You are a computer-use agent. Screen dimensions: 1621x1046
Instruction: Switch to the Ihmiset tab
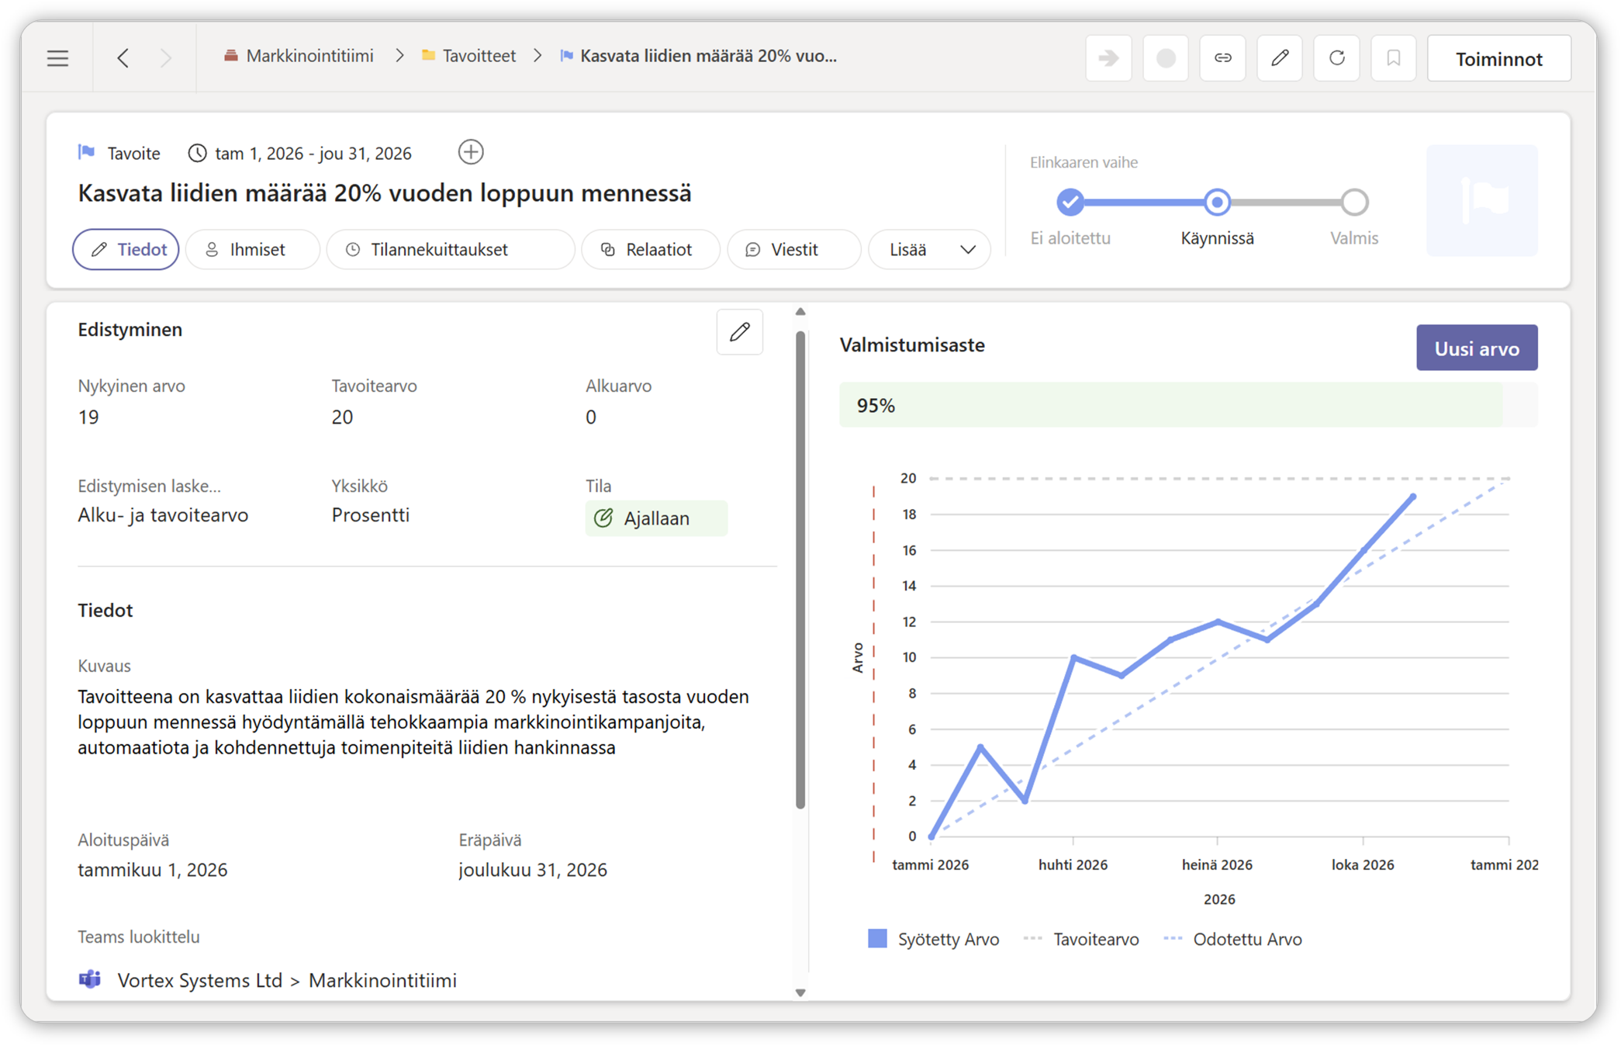tap(253, 250)
